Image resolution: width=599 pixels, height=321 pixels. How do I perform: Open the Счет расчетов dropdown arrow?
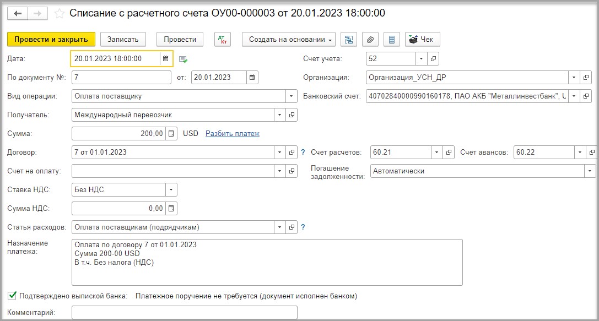click(x=436, y=153)
